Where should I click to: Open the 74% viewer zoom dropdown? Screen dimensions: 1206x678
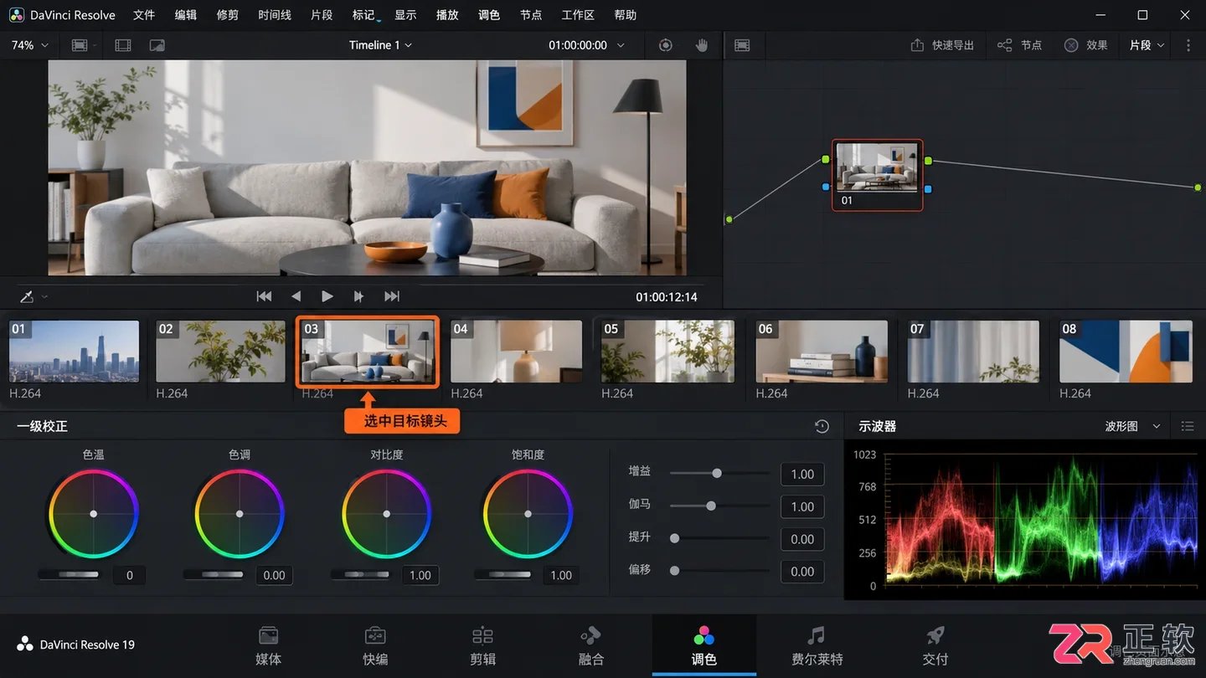point(30,45)
